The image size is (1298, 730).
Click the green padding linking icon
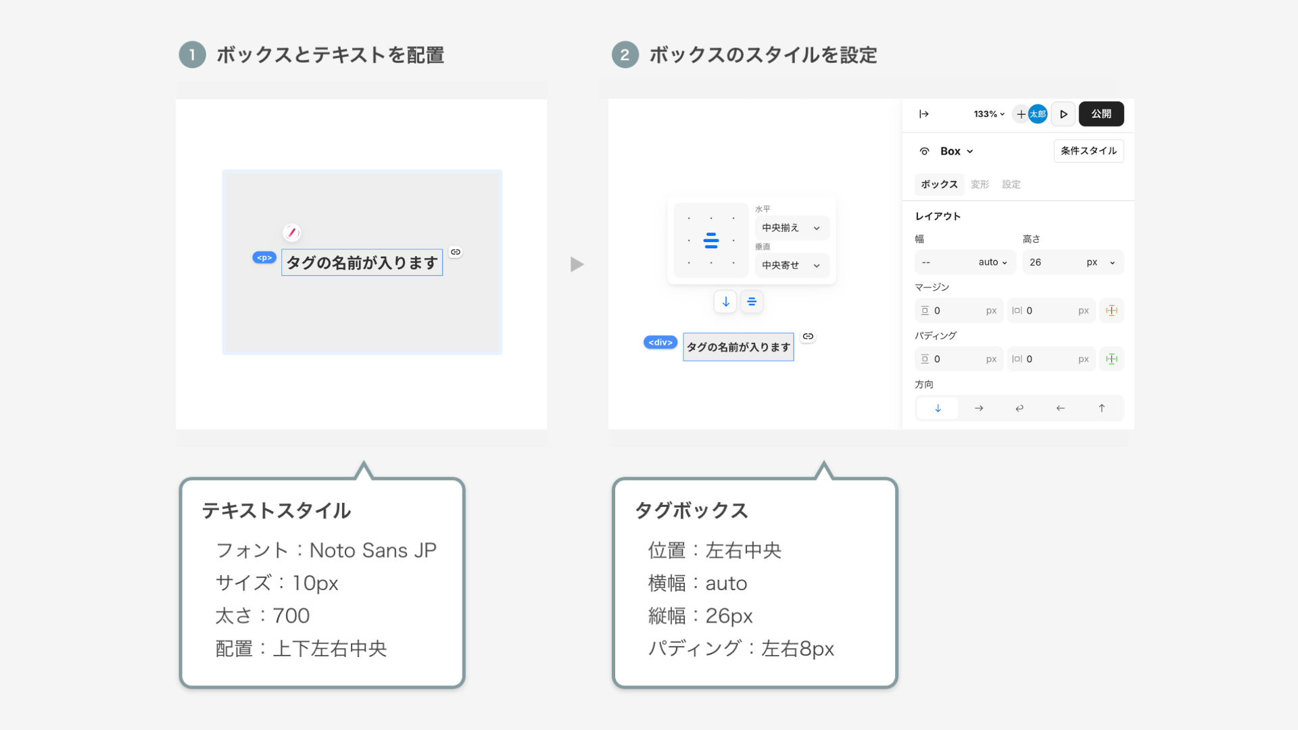tap(1111, 359)
